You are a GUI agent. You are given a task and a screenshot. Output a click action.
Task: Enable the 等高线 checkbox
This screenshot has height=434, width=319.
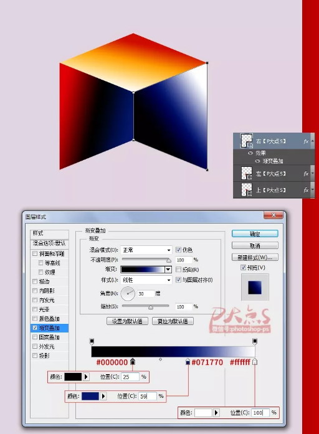(x=40, y=263)
